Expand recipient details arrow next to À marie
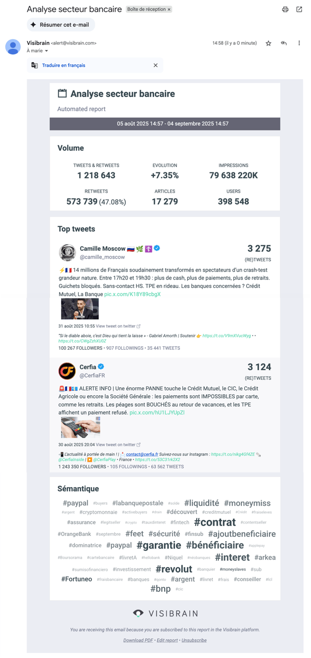This screenshot has width=311, height=658. pyautogui.click(x=46, y=51)
